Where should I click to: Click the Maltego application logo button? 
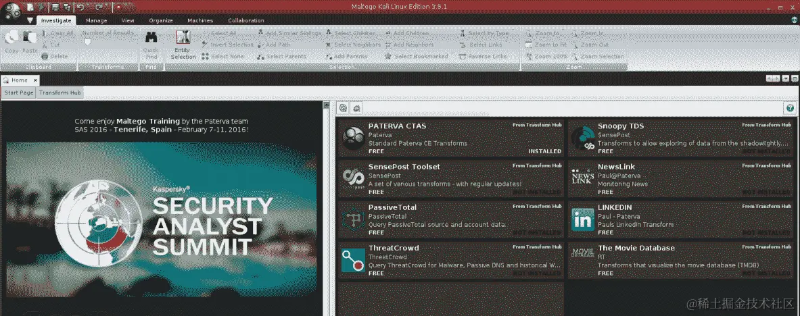pos(12,10)
